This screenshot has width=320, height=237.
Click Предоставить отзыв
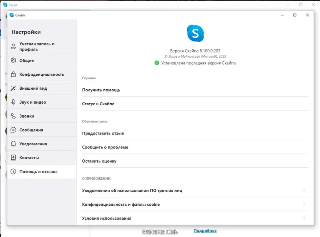(x=195, y=133)
